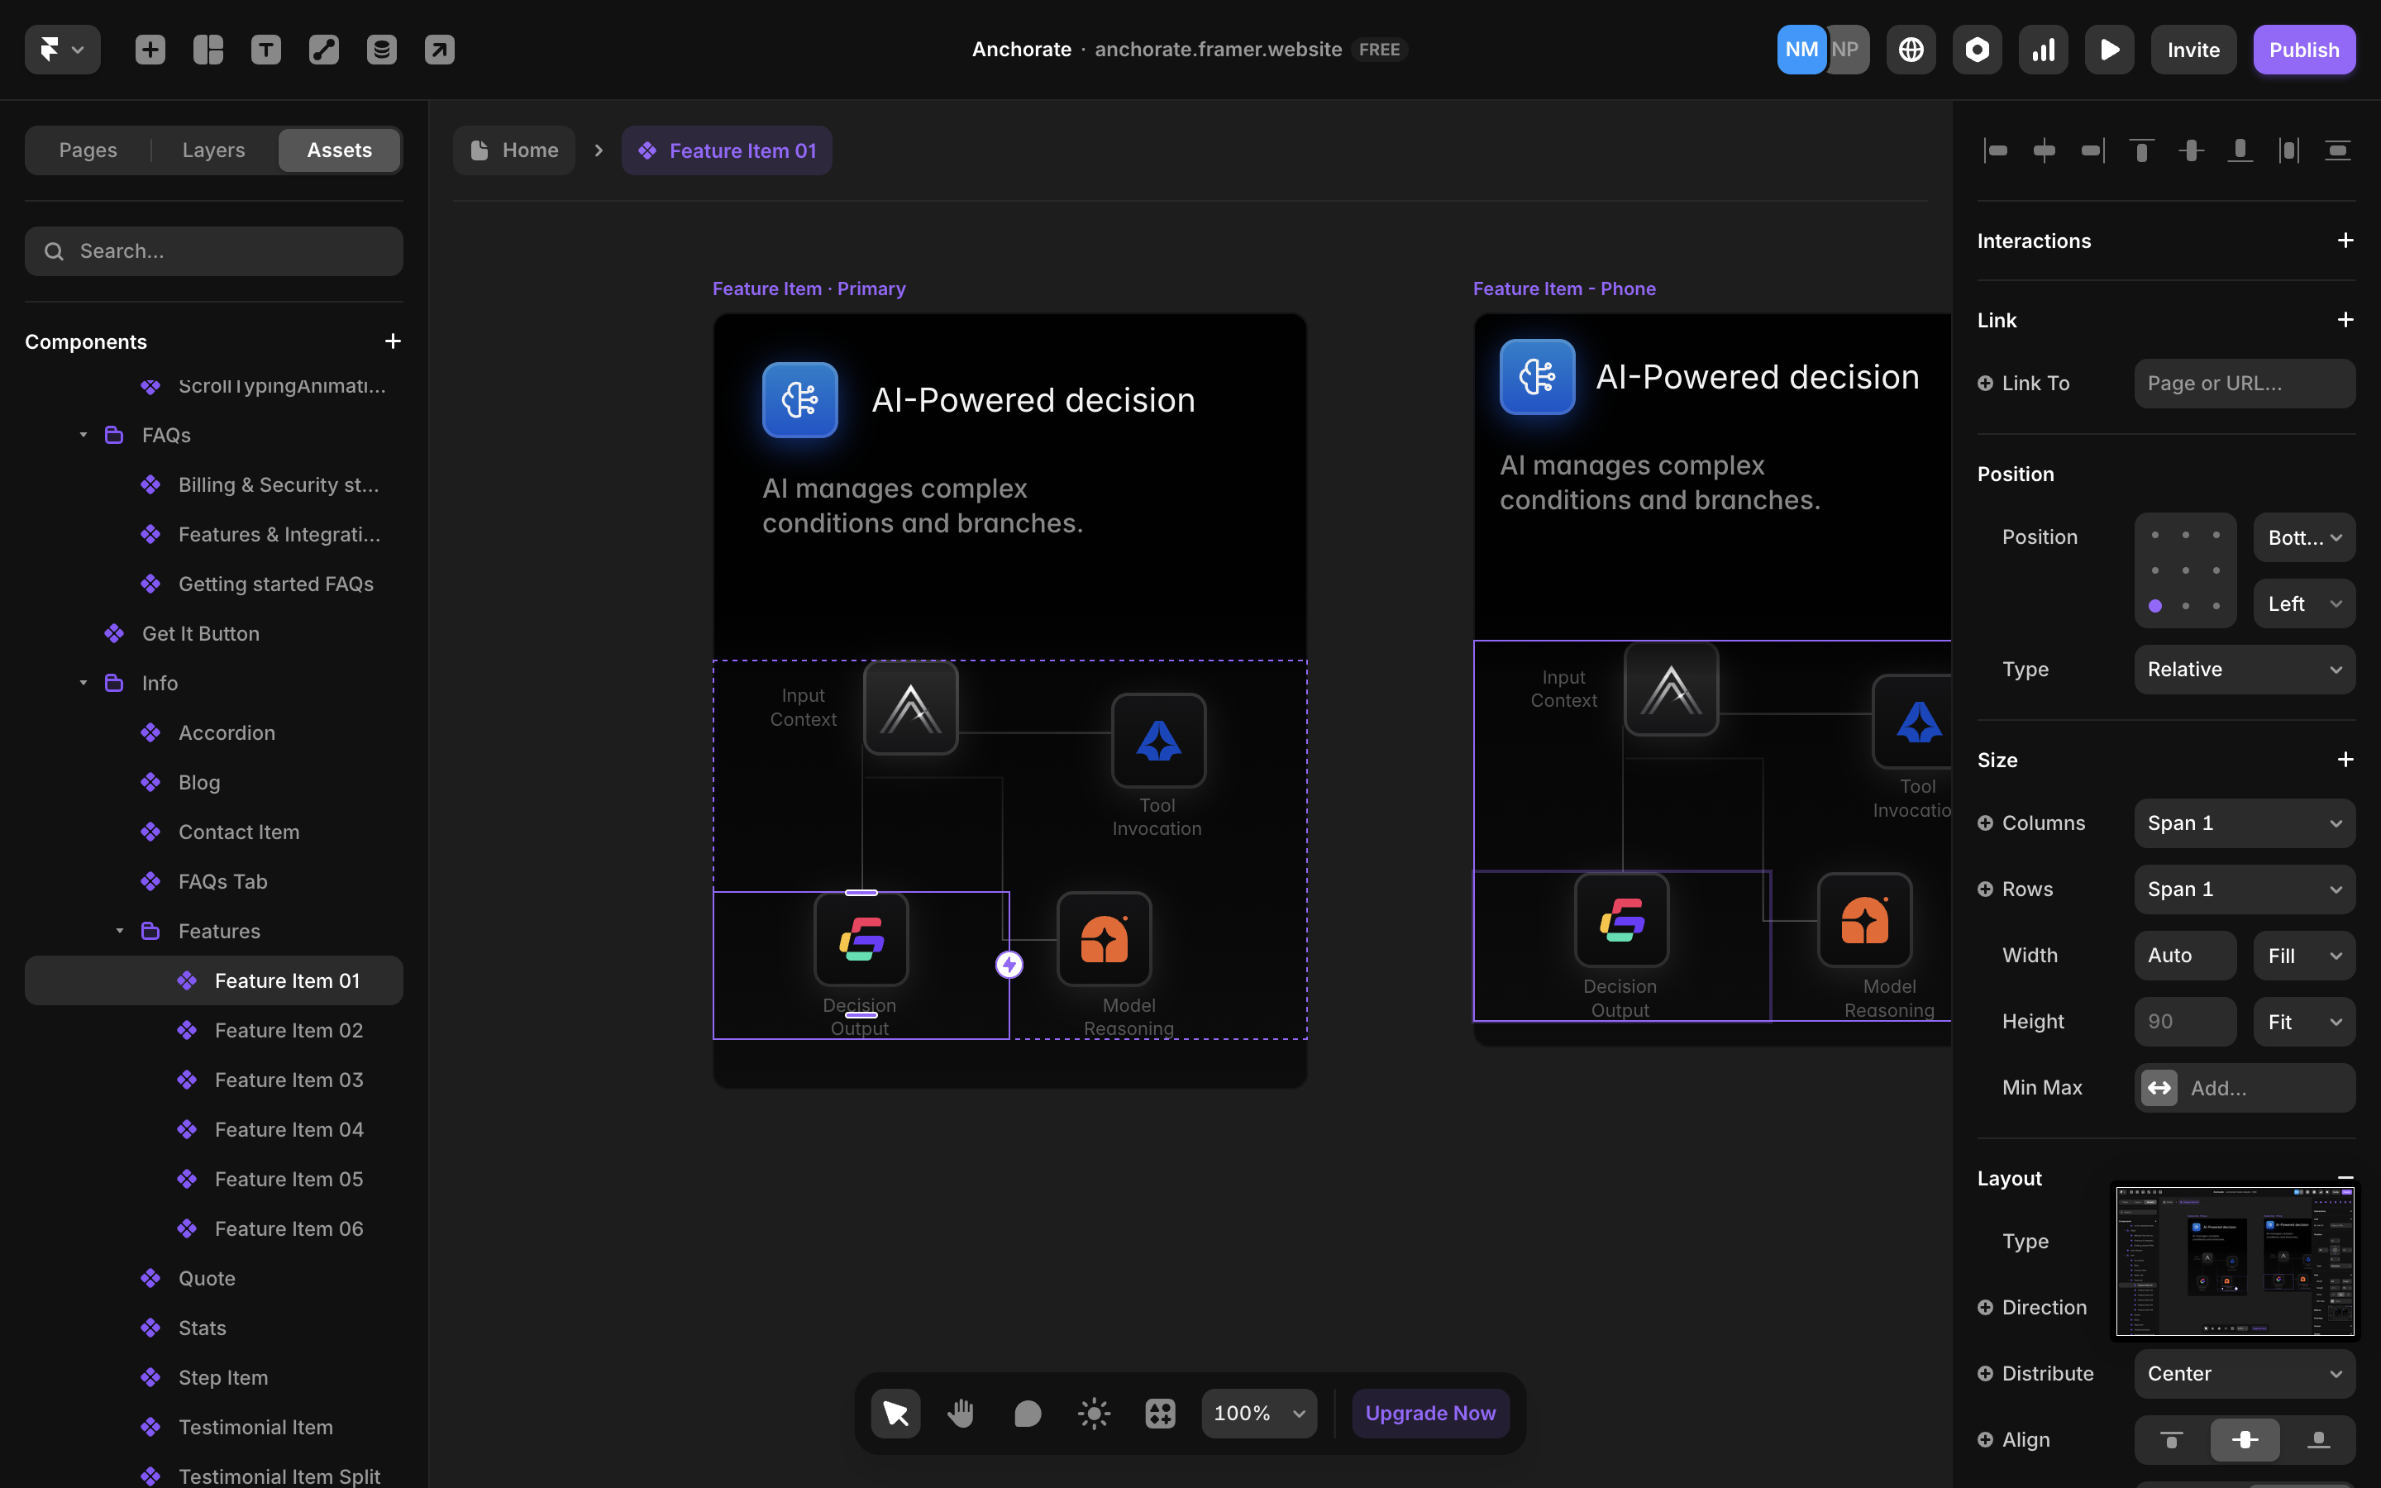This screenshot has width=2381, height=1488.
Task: Select the Comment tool in bottom toolbar
Action: [x=1027, y=1414]
